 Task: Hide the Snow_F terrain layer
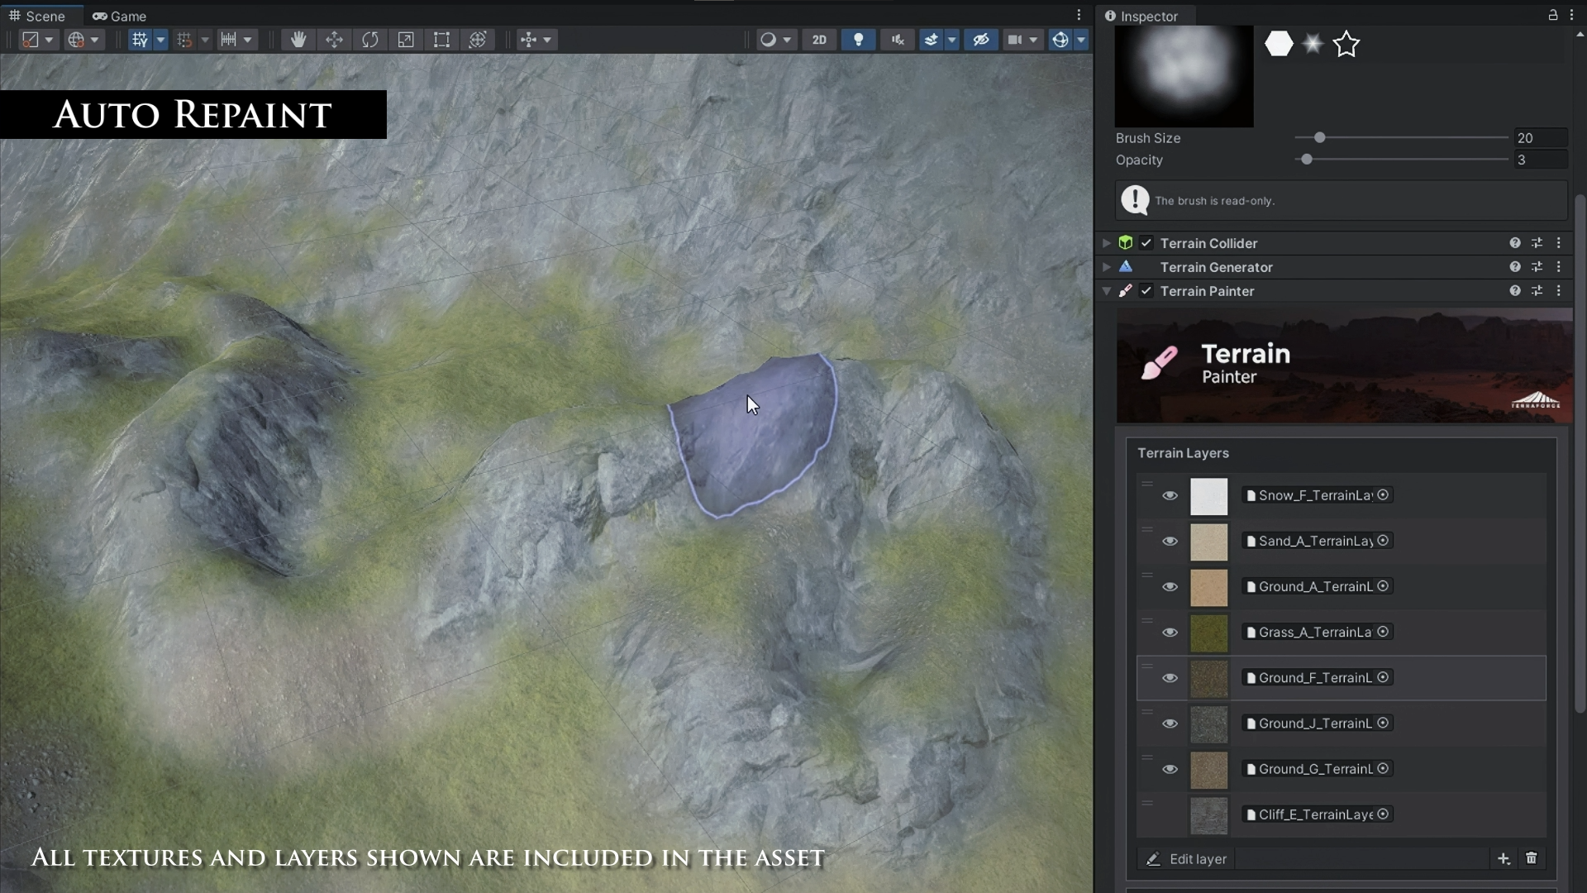click(x=1170, y=495)
